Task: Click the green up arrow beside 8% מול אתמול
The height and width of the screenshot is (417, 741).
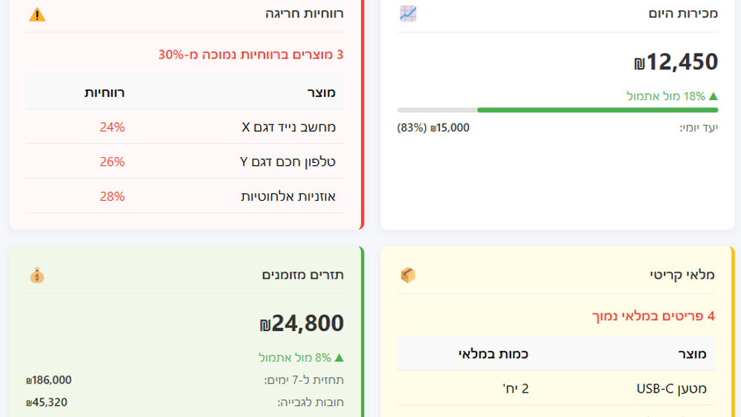Action: (339, 358)
